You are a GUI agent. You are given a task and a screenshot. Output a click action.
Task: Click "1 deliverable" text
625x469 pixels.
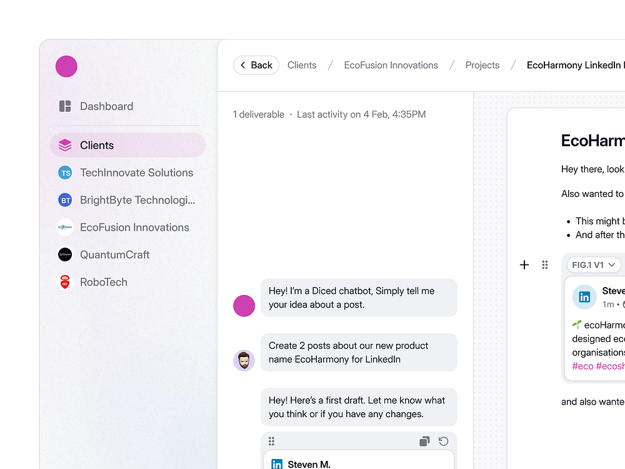point(258,114)
